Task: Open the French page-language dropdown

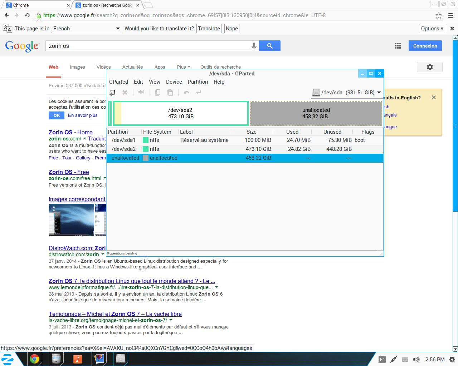Action: (x=86, y=29)
